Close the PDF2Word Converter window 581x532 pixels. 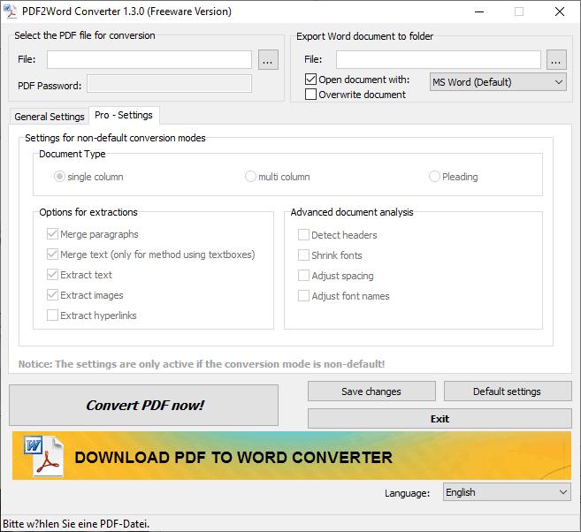click(x=560, y=11)
